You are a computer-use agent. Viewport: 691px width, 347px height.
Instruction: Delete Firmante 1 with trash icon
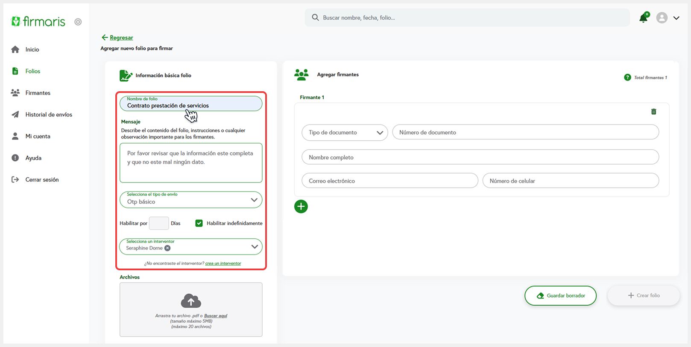(653, 112)
